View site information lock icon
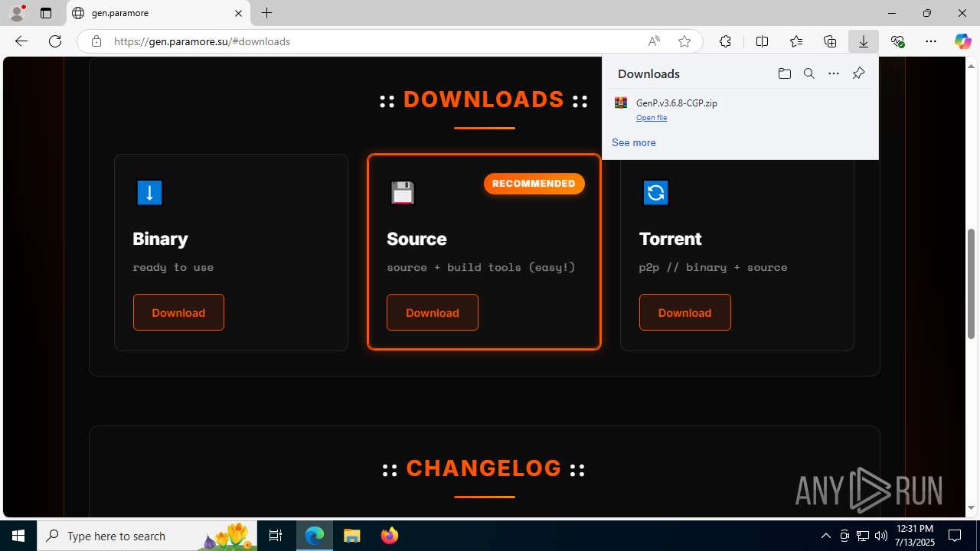The image size is (980, 551). [96, 41]
